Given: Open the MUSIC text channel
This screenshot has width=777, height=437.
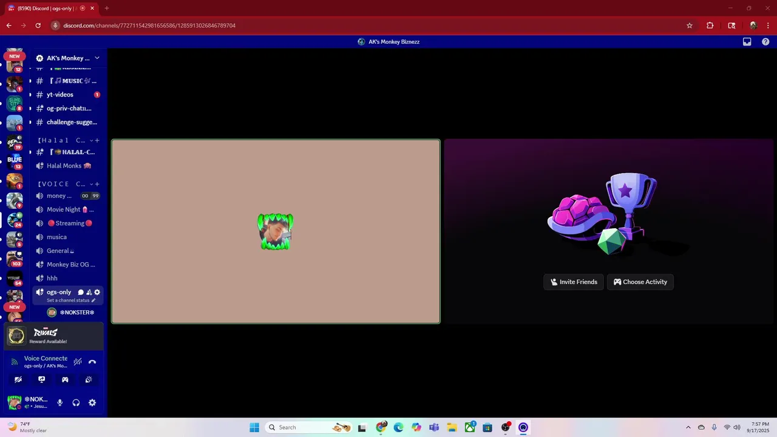Looking at the screenshot, I should pyautogui.click(x=67, y=81).
